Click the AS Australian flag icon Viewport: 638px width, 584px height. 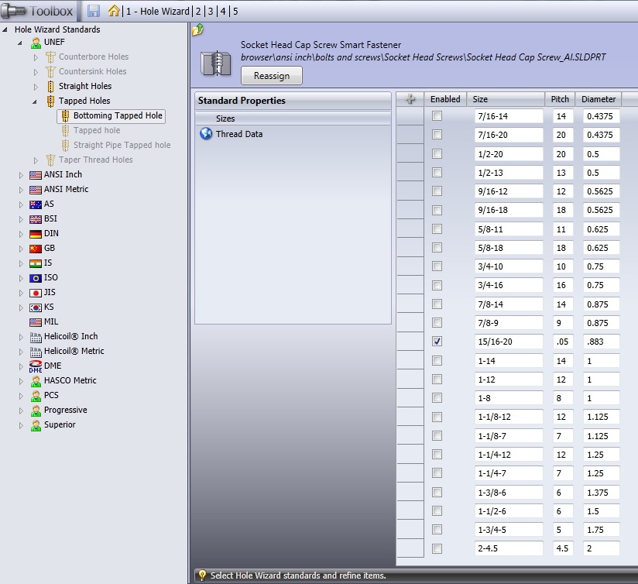36,204
